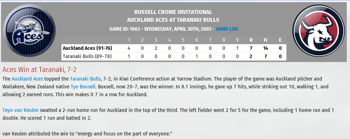Click Auckland Aces at Taranaki Bulls heading
This screenshot has width=350, height=139.
click(173, 20)
